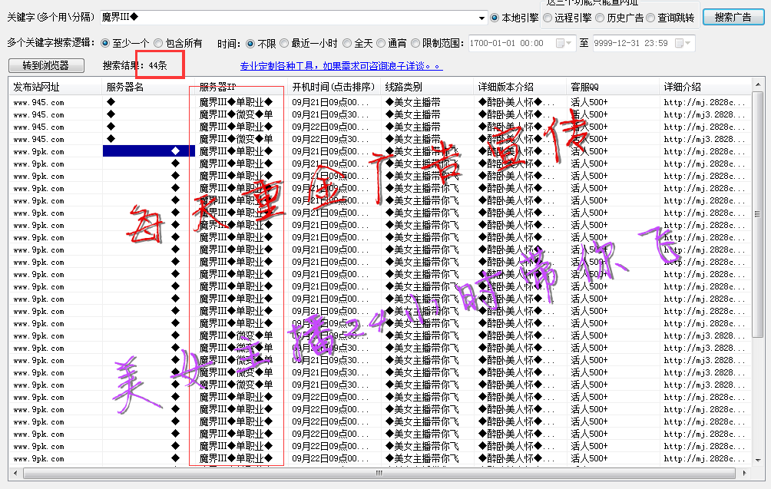Select the highlighted blue server name cell

148,151
